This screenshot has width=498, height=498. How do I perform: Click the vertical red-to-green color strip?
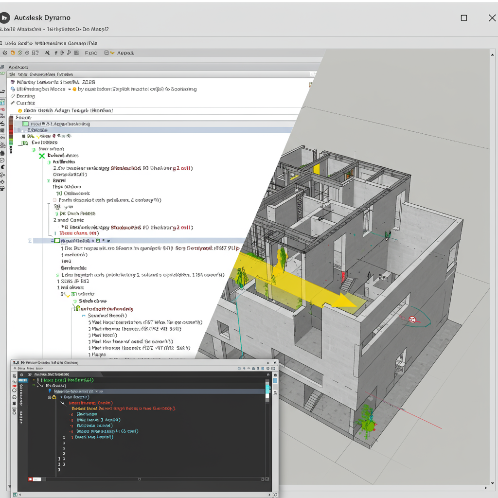click(11, 131)
